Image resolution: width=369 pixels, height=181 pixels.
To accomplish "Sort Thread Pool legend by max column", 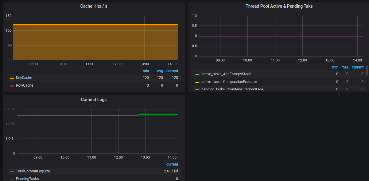I will (345, 67).
